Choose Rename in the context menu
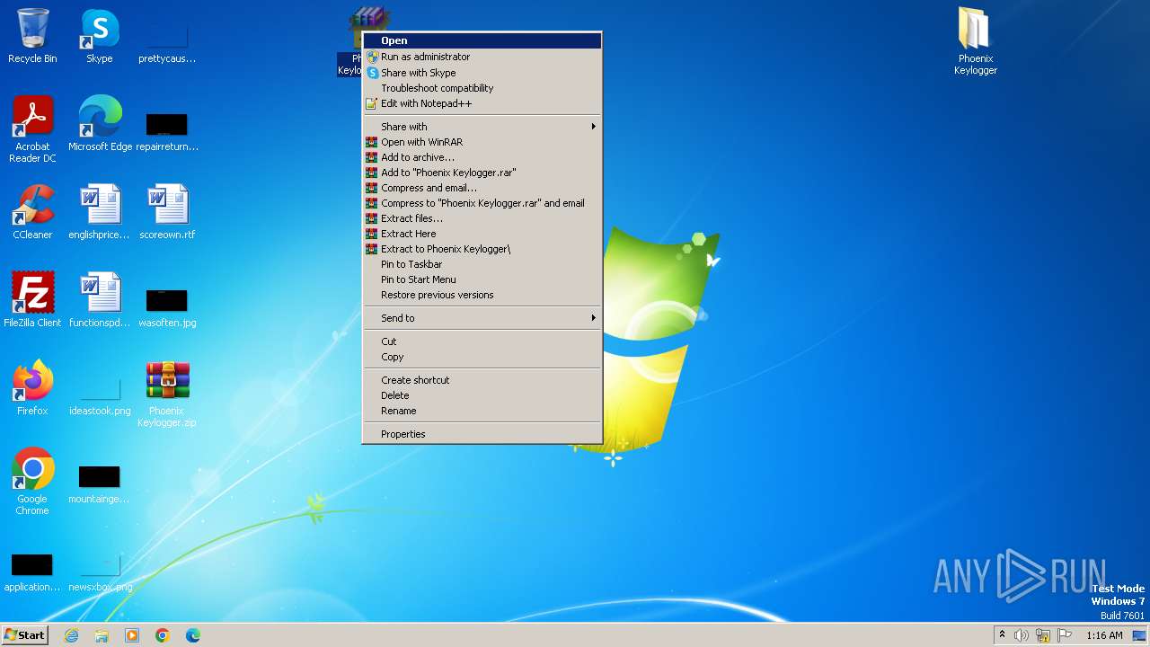This screenshot has width=1150, height=647. [482, 411]
